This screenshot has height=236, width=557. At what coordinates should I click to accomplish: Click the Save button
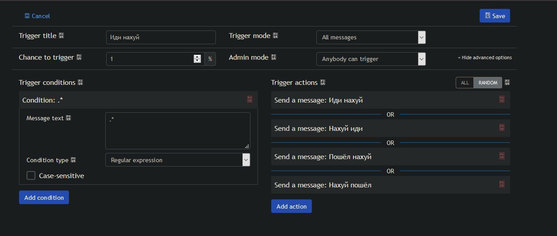click(x=495, y=16)
